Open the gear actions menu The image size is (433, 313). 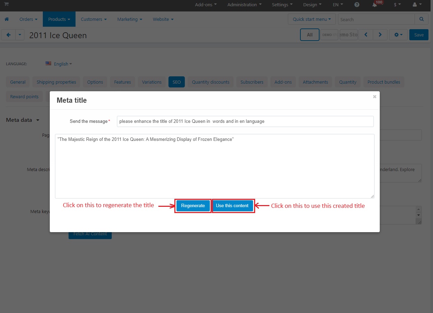398,35
